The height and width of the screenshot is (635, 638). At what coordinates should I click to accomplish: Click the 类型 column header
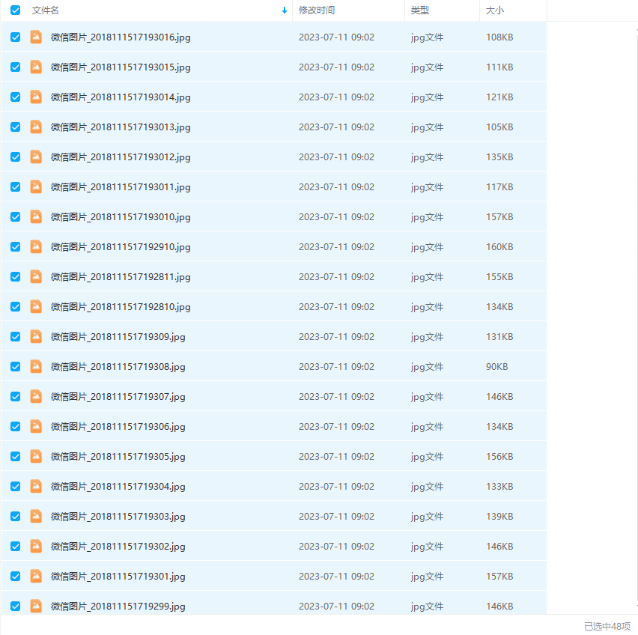click(420, 10)
